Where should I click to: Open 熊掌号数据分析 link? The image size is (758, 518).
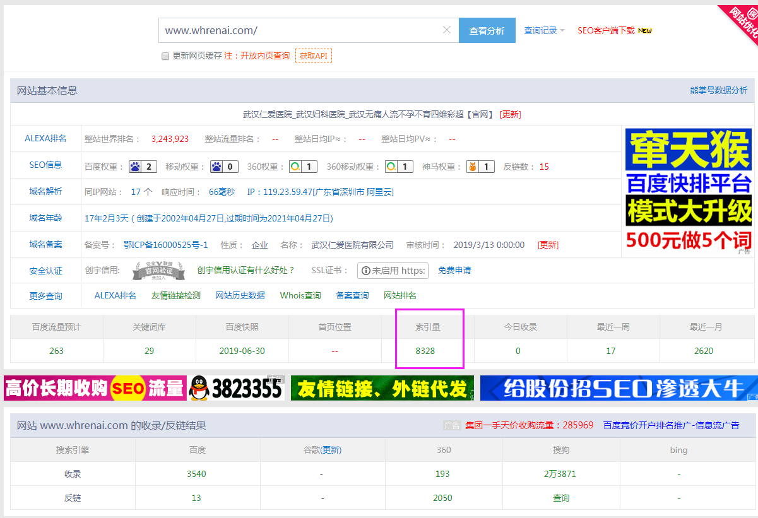[x=718, y=90]
